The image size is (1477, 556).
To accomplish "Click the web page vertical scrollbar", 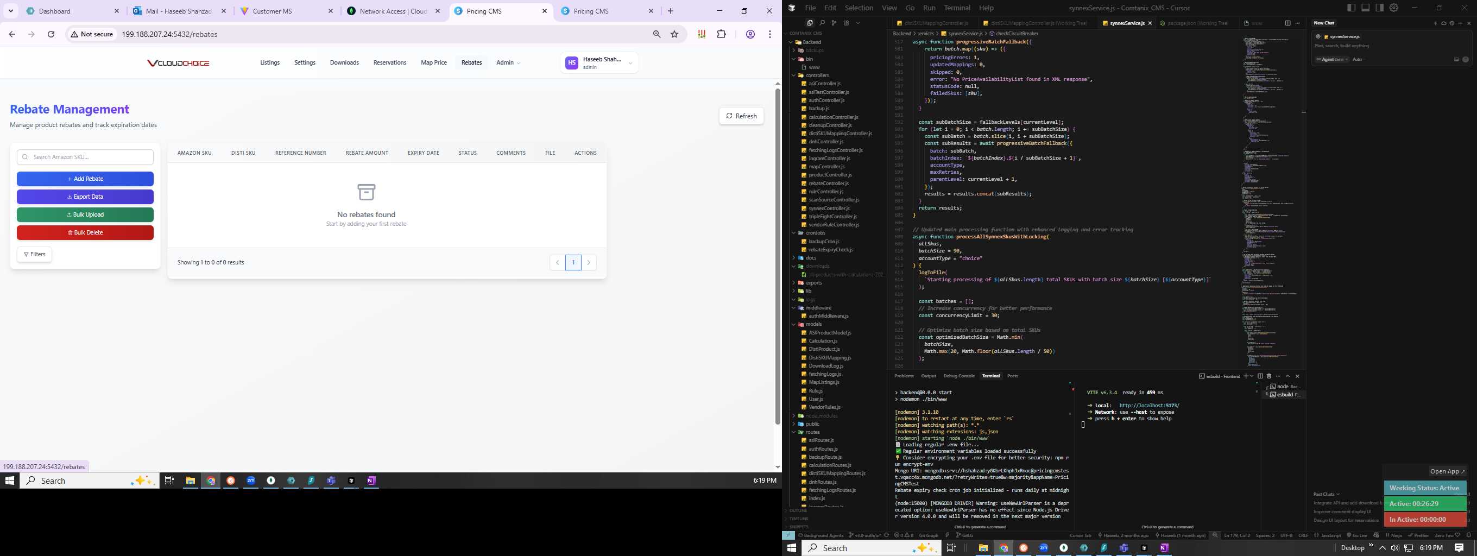I will 778,256.
